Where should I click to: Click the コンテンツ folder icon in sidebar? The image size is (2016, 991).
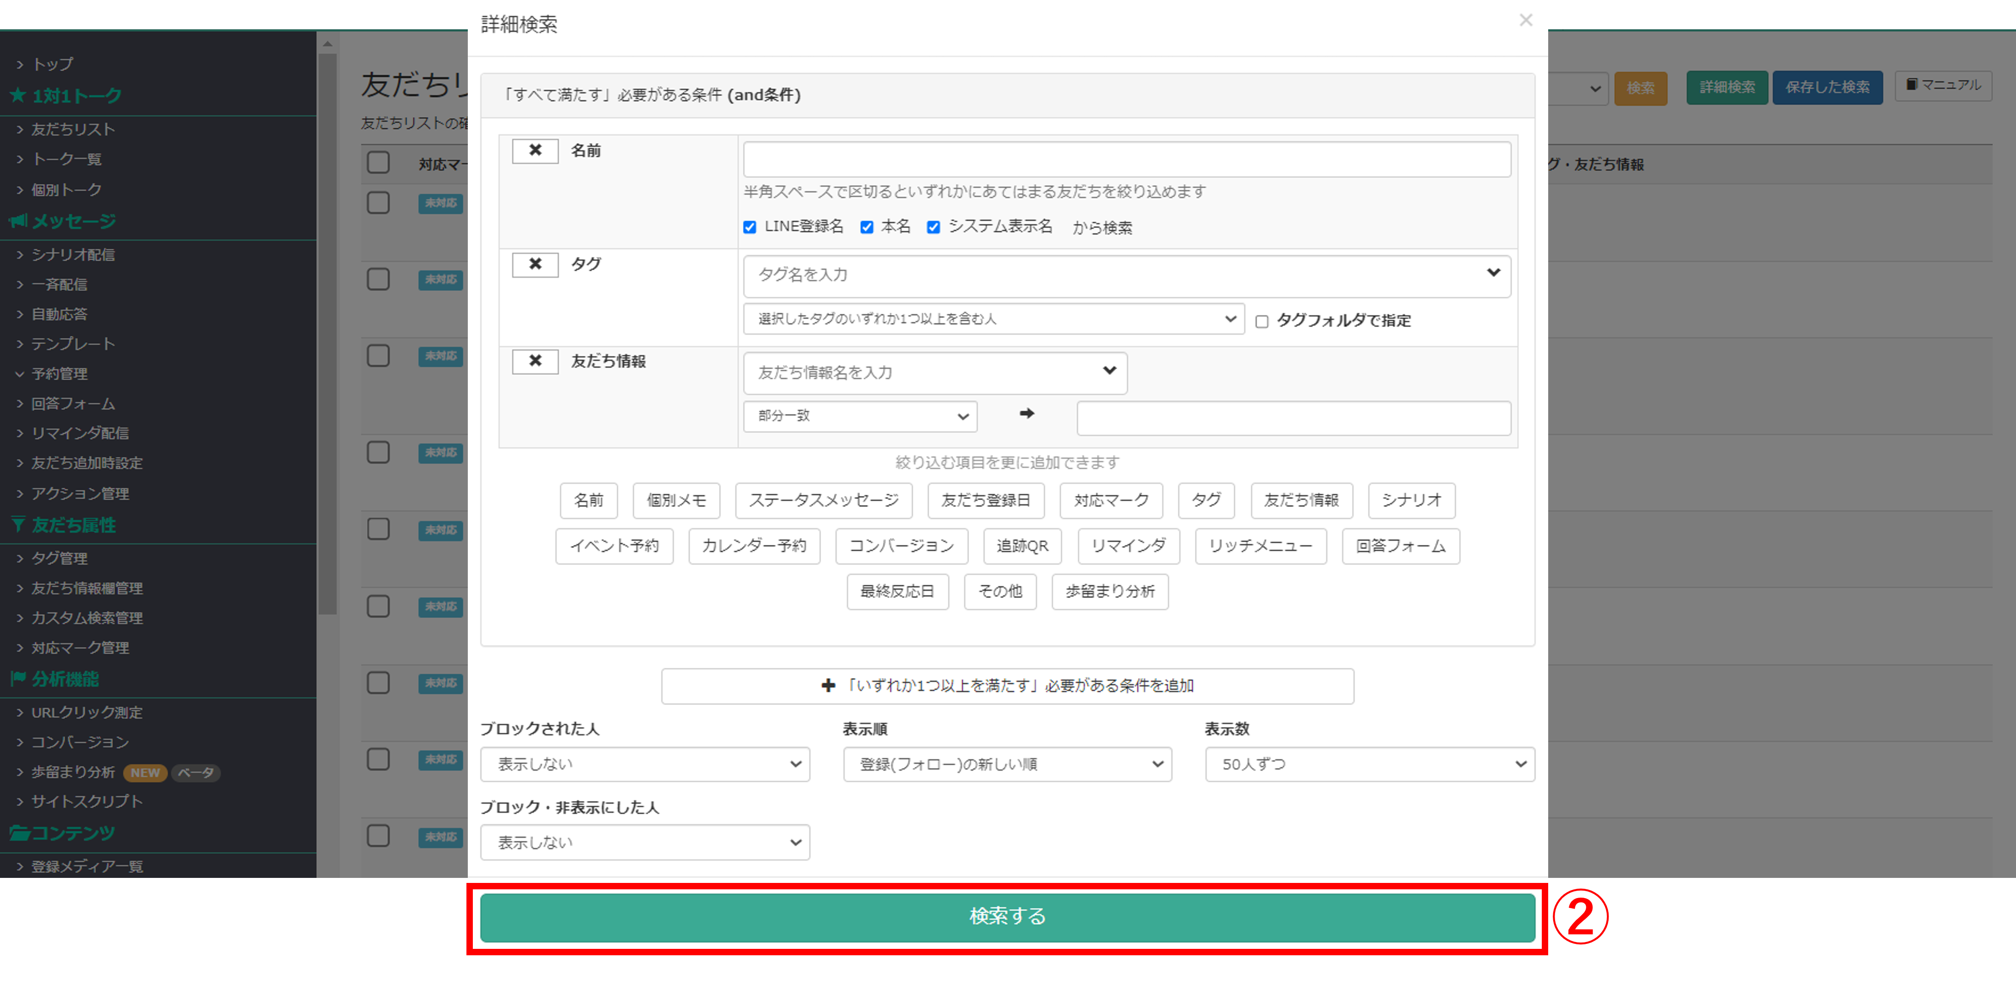coord(19,832)
